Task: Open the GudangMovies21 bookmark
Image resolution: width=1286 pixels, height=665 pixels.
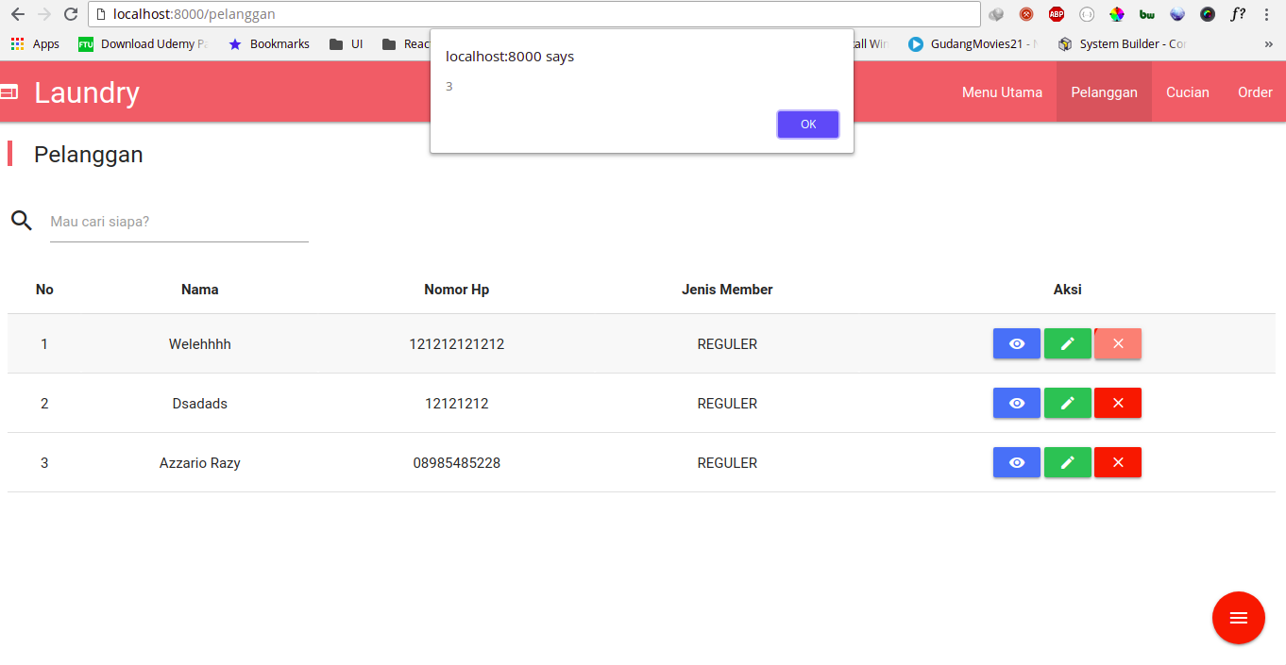Action: (x=973, y=43)
